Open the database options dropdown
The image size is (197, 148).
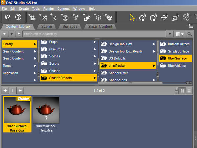[180, 34]
